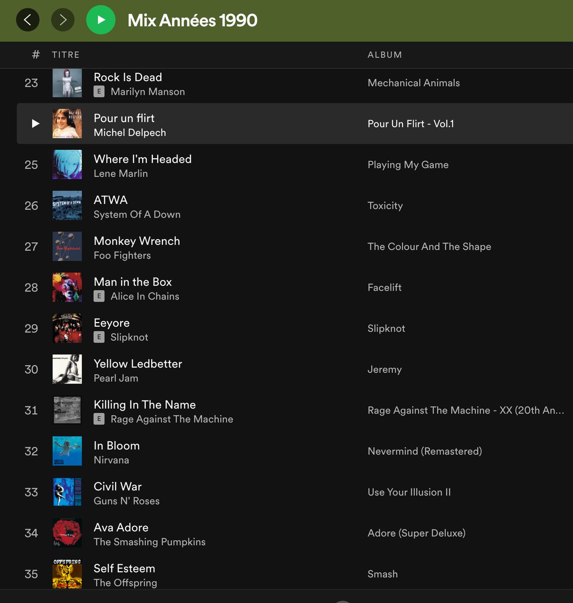Select the Civil War track title
573x603 pixels.
click(118, 487)
